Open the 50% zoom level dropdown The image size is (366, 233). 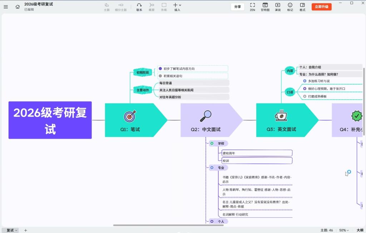[344, 230]
